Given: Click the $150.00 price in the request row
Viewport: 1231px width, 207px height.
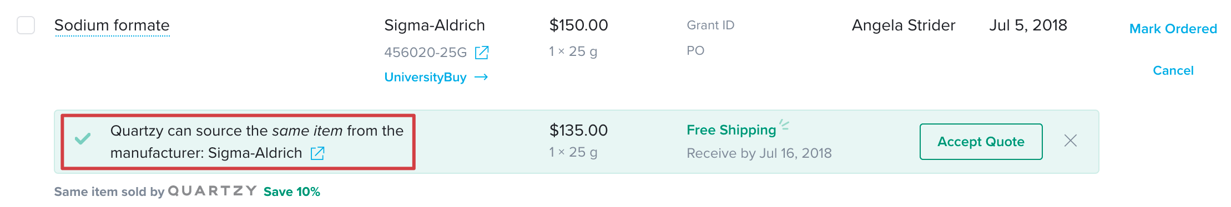Looking at the screenshot, I should pyautogui.click(x=578, y=25).
